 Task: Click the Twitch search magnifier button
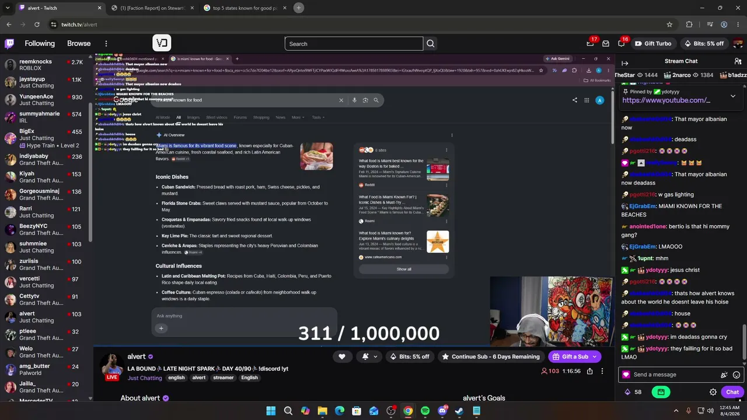(431, 44)
